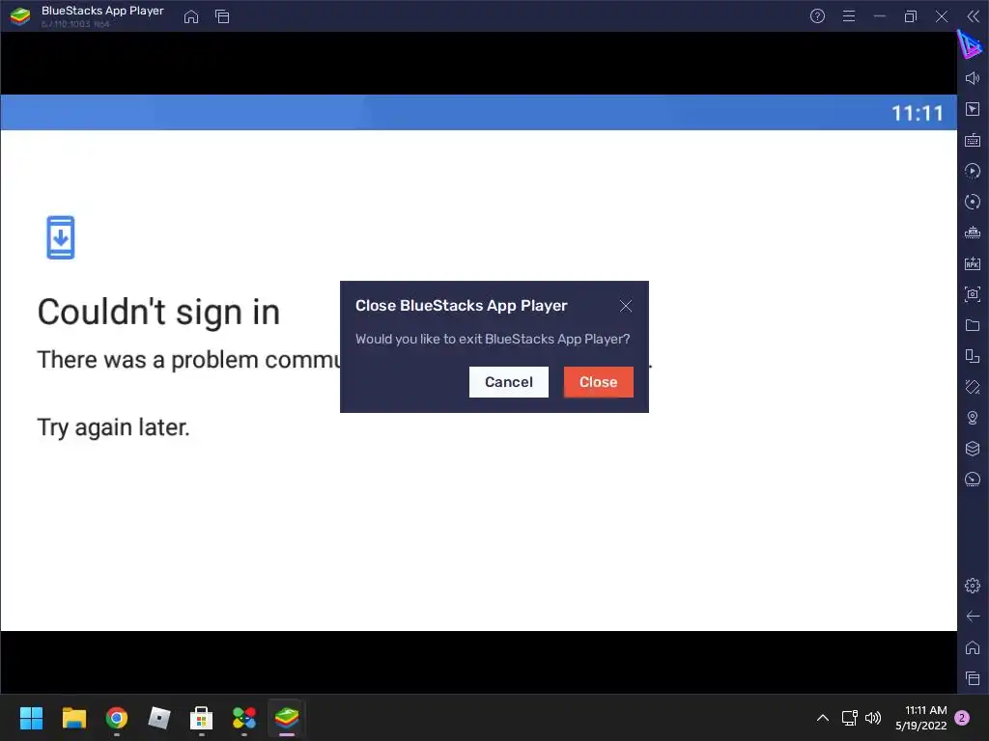The image size is (989, 741).
Task: Click the 'Couldn't sign in' heading
Action: [158, 313]
